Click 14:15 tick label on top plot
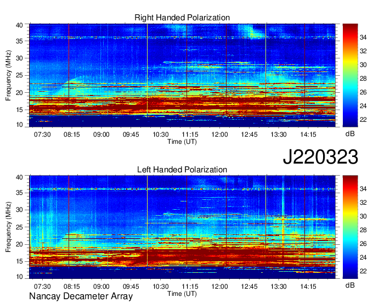Screen dimensions: 373x303 tap(308, 134)
